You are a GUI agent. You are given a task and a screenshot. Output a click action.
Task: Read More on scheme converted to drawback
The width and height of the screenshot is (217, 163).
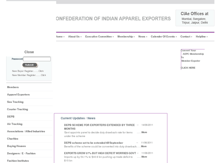click(144, 146)
